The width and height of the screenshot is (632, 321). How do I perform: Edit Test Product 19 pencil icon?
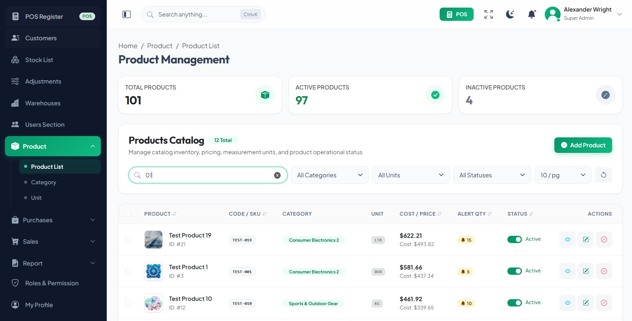pos(586,239)
